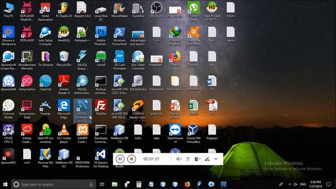Image resolution: width=336 pixels, height=189 pixels.
Task: Select VLC media player icon
Action: pos(64,133)
